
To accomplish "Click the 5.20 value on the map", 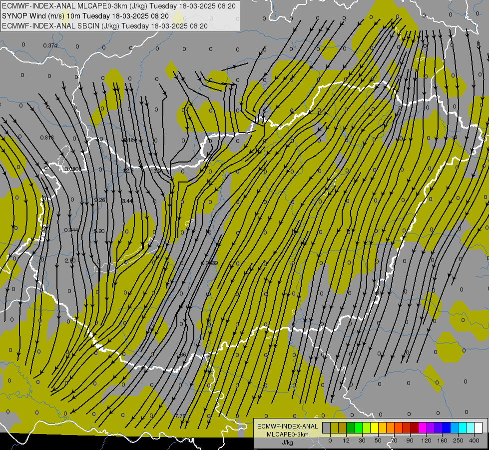I will click(x=99, y=231).
